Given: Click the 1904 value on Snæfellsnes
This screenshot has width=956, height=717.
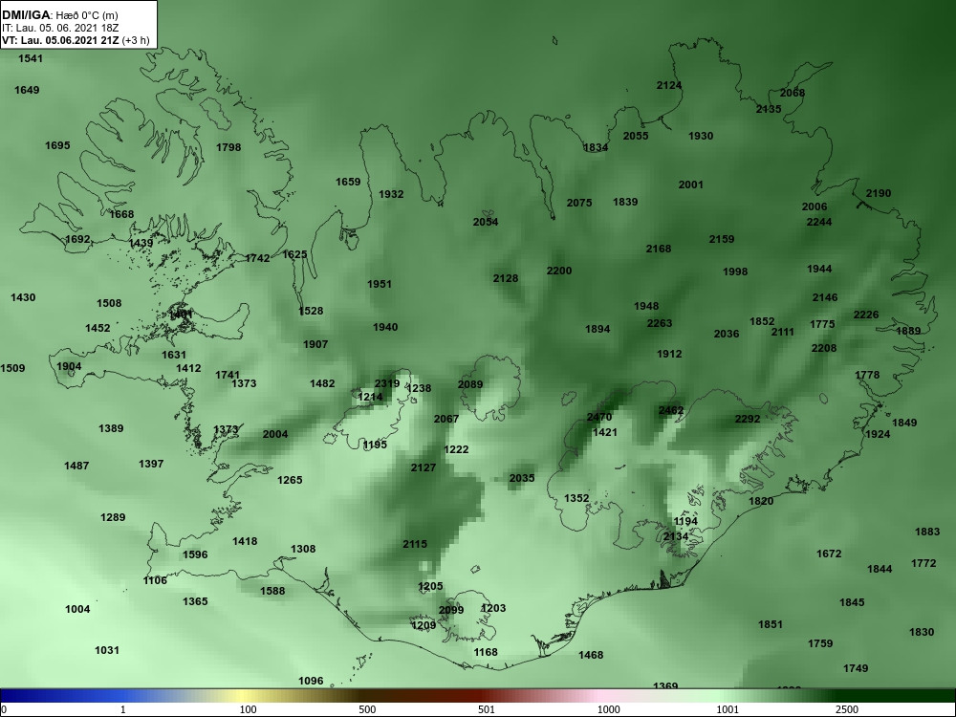Looking at the screenshot, I should (x=69, y=366).
